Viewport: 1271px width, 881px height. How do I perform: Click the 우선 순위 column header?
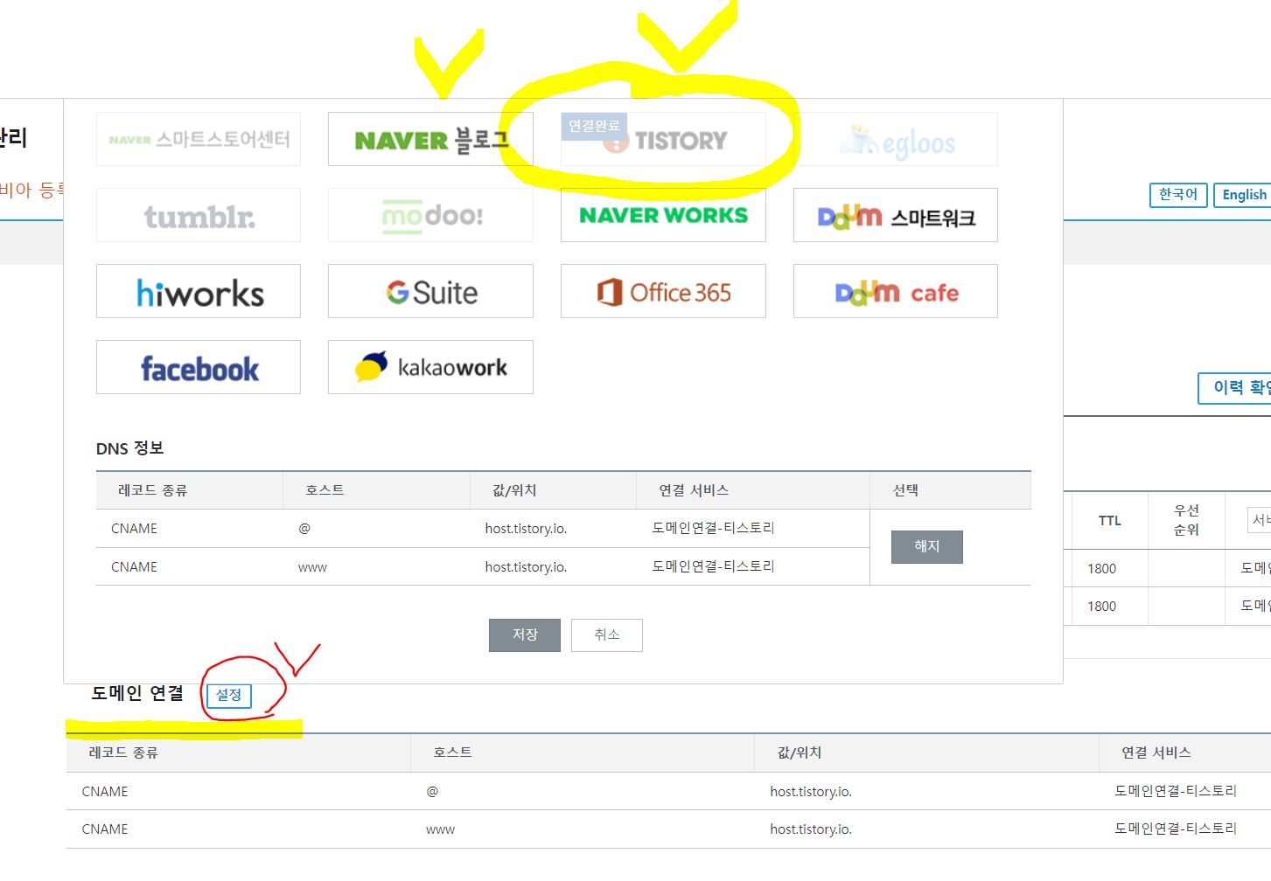(1186, 520)
